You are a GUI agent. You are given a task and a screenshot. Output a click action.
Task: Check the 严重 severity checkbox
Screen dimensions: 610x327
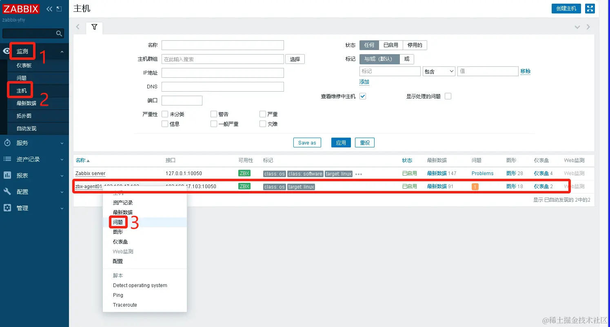(x=263, y=114)
